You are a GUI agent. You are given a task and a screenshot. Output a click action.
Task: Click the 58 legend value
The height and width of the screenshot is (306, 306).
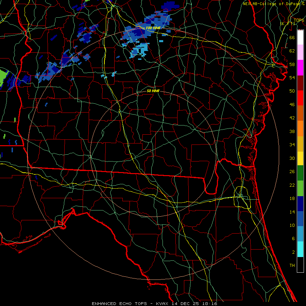pos(292,64)
